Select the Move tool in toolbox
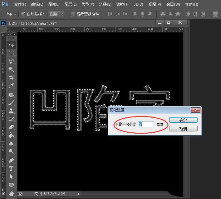Viewport: 221px width, 199px height. pyautogui.click(x=11, y=45)
